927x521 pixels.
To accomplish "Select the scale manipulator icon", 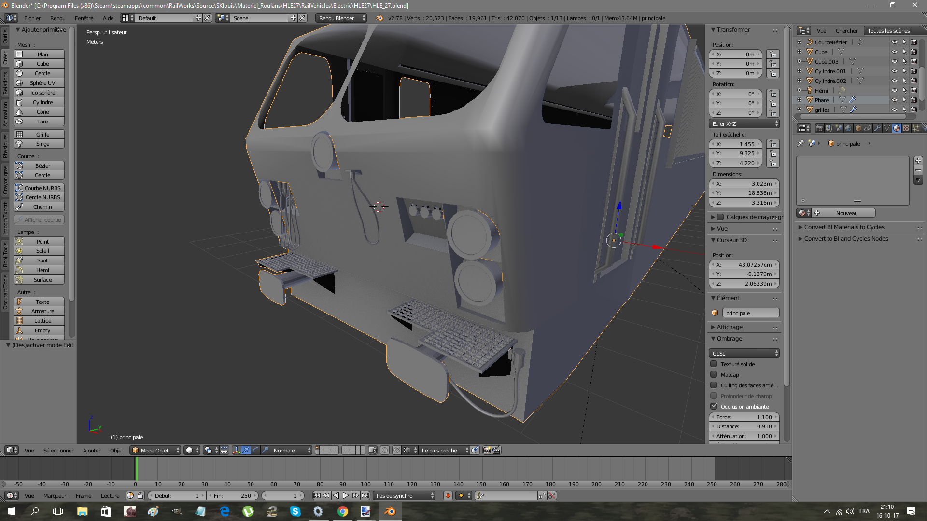I will [x=265, y=450].
